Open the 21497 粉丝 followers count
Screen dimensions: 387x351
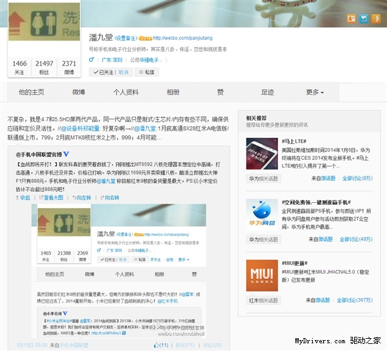[44, 66]
